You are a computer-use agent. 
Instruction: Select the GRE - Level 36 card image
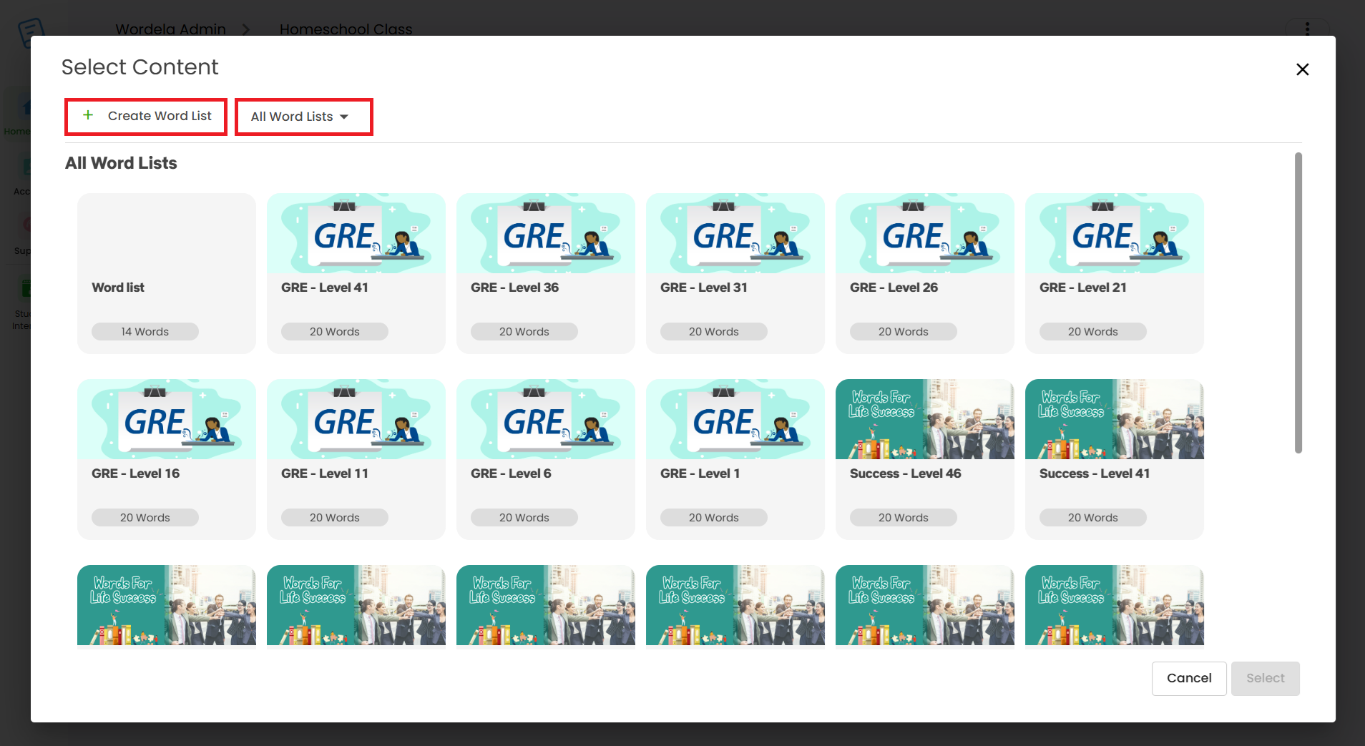546,233
